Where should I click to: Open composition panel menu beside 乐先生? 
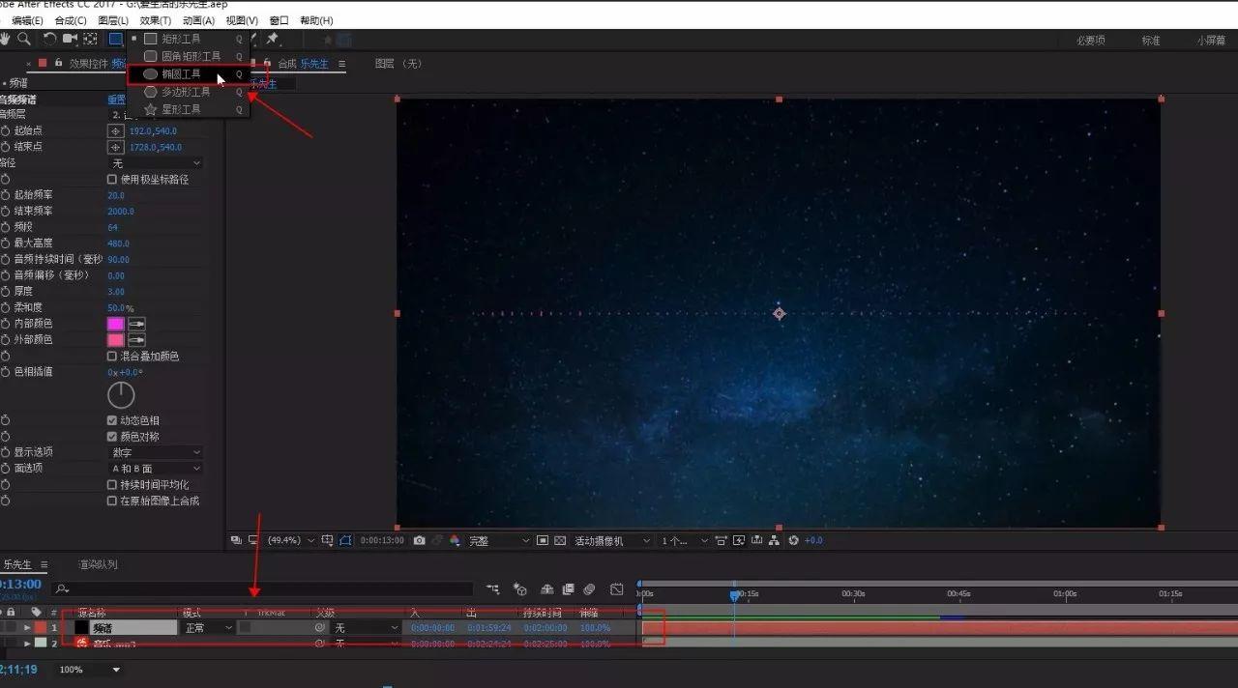[x=341, y=64]
